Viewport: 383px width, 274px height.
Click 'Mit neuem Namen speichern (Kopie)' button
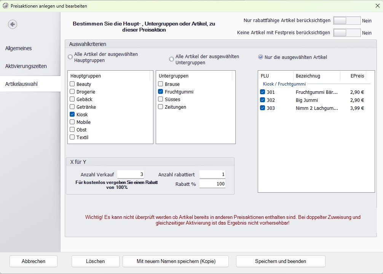176,261
